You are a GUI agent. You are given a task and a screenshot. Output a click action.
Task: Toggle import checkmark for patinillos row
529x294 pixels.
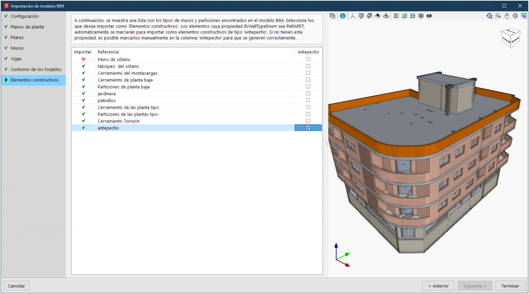(x=83, y=100)
